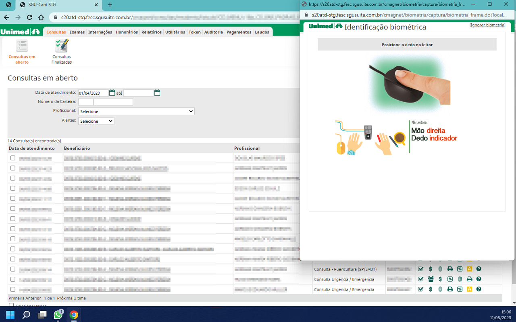Open WhatsApp from the taskbar

[58, 315]
